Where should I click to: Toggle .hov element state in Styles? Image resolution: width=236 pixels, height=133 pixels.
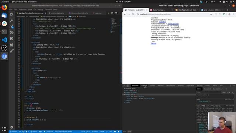[224, 92]
